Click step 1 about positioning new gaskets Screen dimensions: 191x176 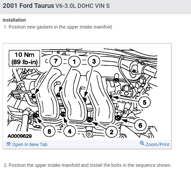click(58, 27)
